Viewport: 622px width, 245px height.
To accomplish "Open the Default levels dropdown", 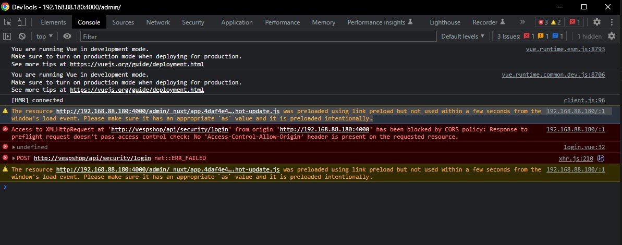I will tap(463, 36).
